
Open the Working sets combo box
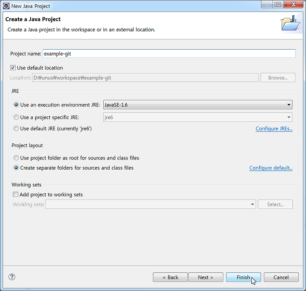150,204
